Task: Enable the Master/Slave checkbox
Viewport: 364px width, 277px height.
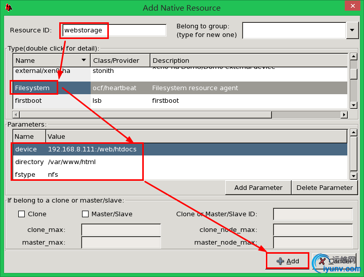Action: click(x=85, y=214)
